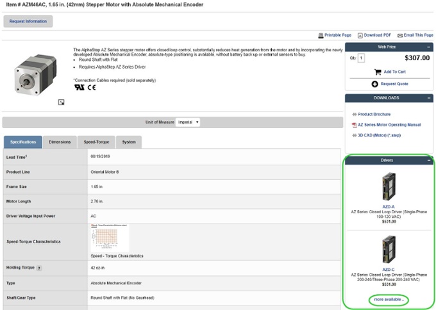Viewport: 436px width, 310px height.
Task: Open the Speed-Torque Characteristics chart thumbnail
Action: tap(110, 238)
